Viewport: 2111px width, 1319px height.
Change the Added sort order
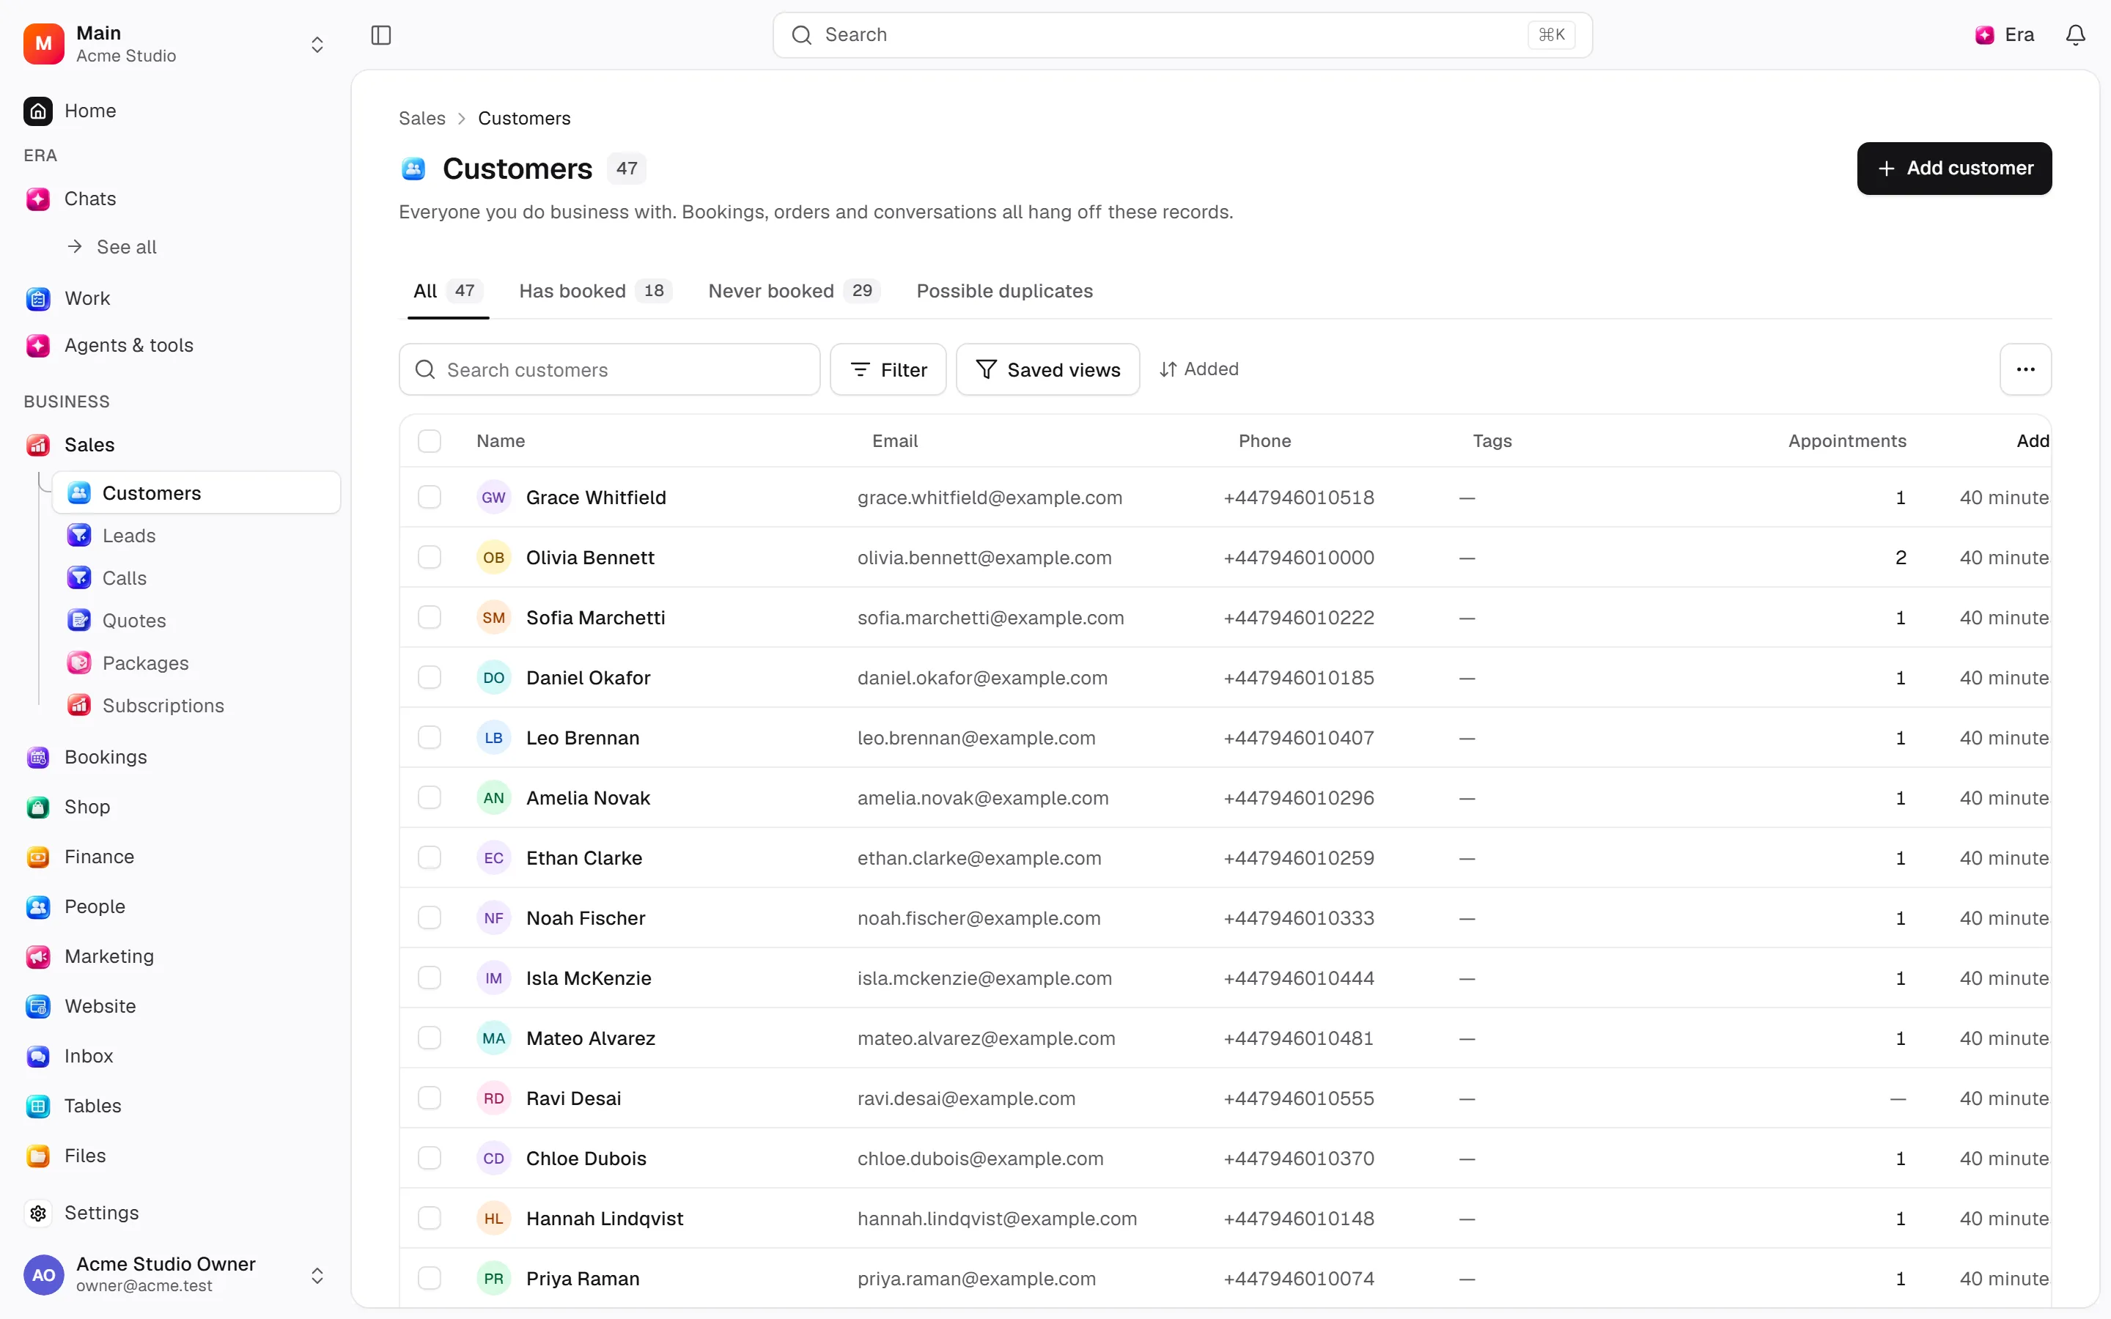click(1198, 370)
